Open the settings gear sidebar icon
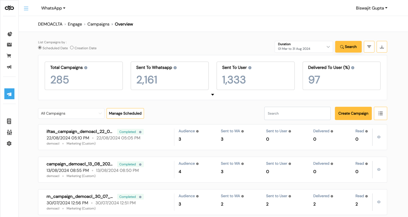This screenshot has height=217, width=408. pyautogui.click(x=9, y=144)
